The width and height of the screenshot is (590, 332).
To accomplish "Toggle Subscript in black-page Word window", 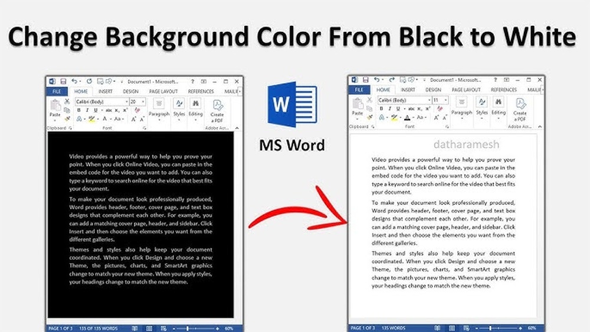I will pyautogui.click(x=117, y=110).
